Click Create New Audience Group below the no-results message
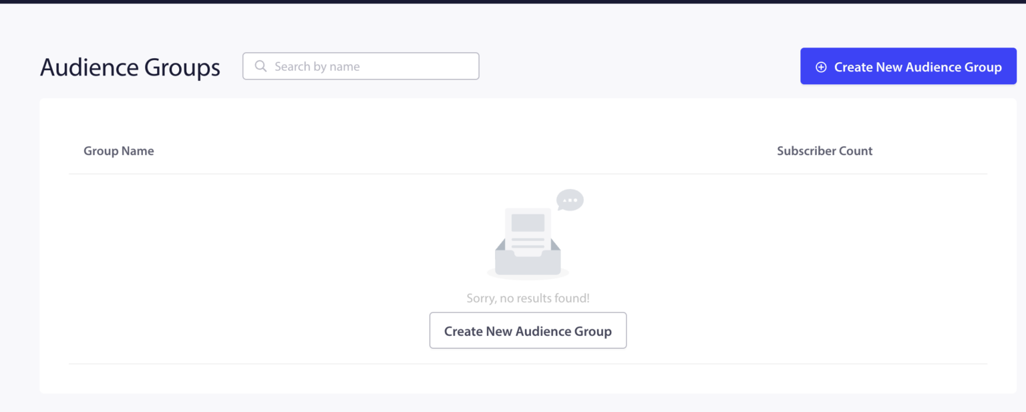 click(x=528, y=330)
